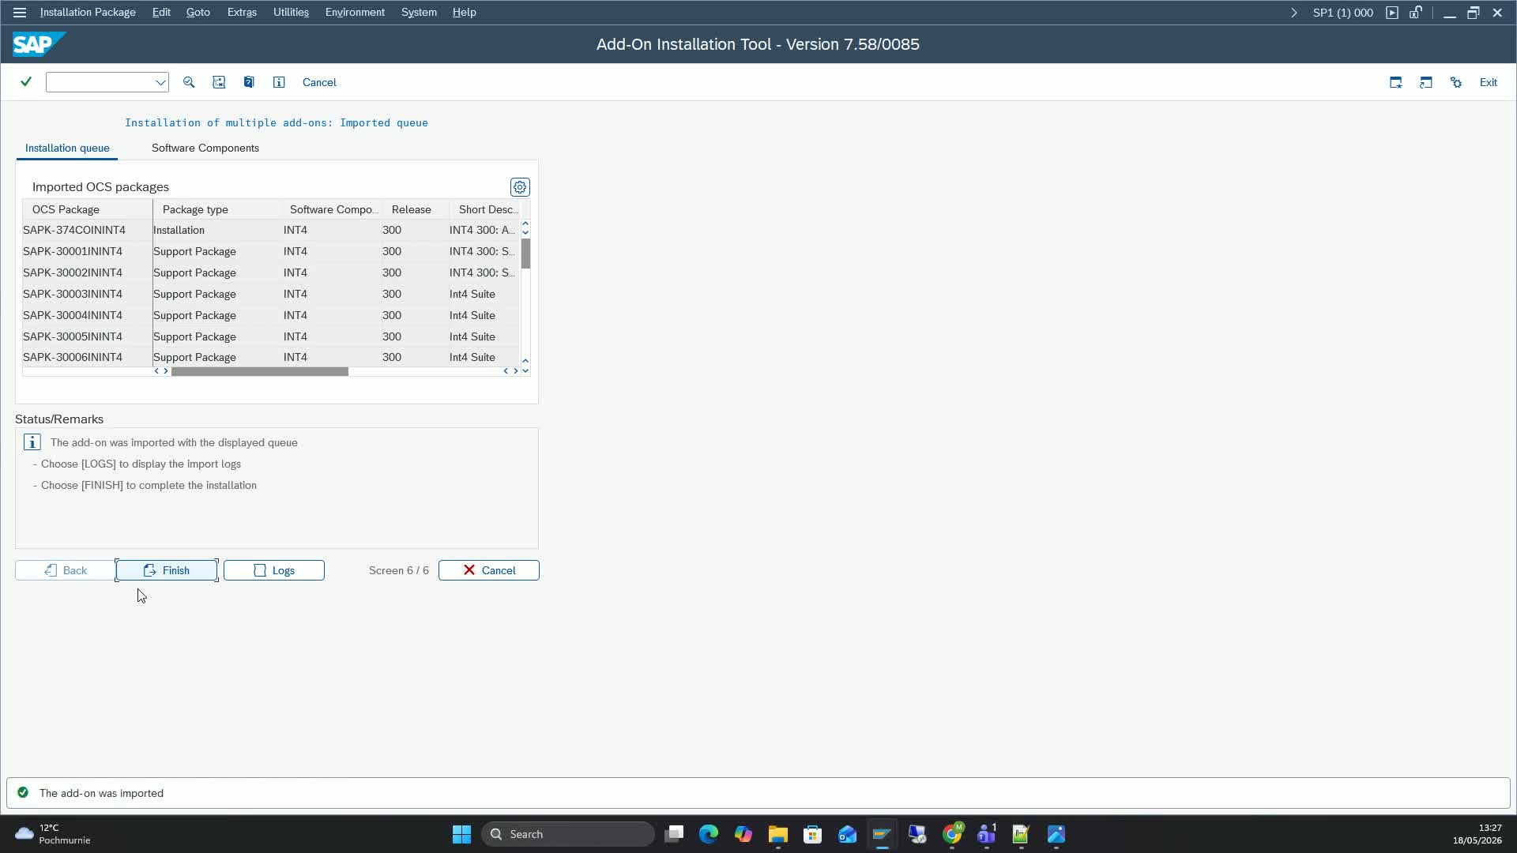Screen dimensions: 1517x853
Task: Open Microsoft Edge from taskbar
Action: (709, 834)
